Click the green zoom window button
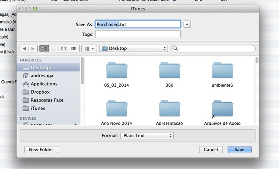 tap(35, 9)
